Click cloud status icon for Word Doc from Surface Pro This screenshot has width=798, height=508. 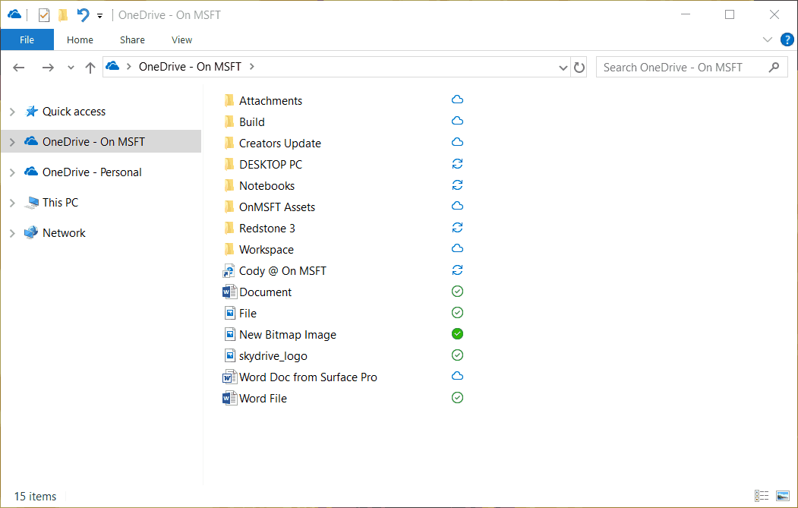[x=458, y=376]
